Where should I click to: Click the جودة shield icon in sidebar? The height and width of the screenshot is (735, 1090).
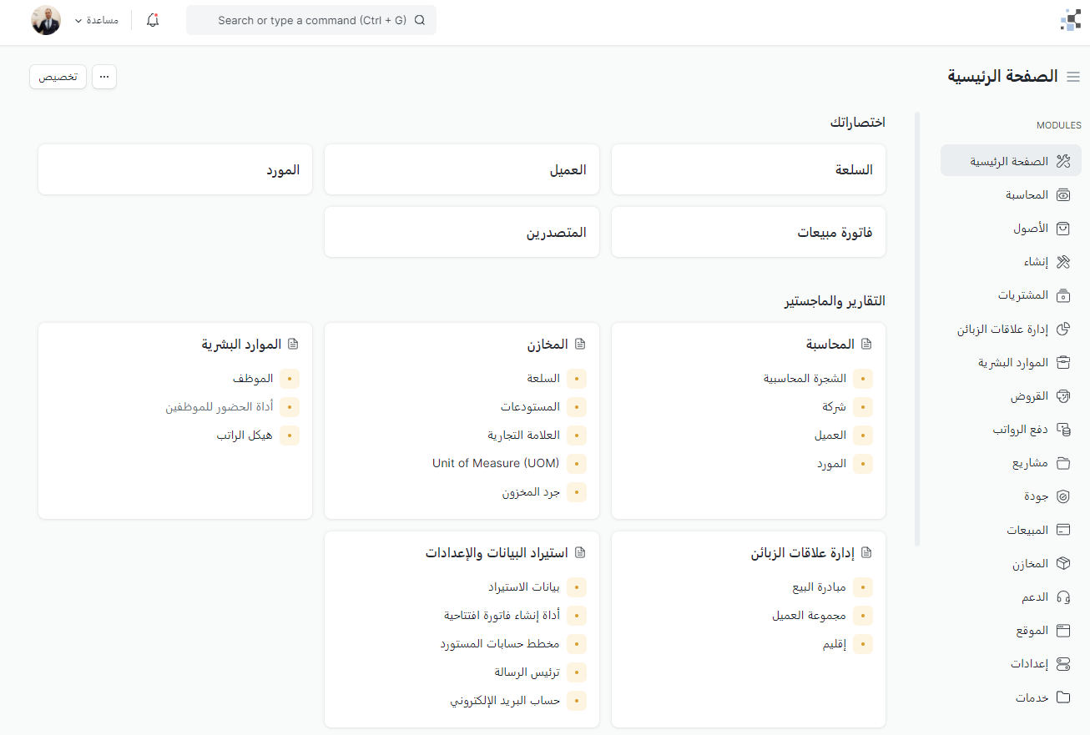pos(1063,496)
